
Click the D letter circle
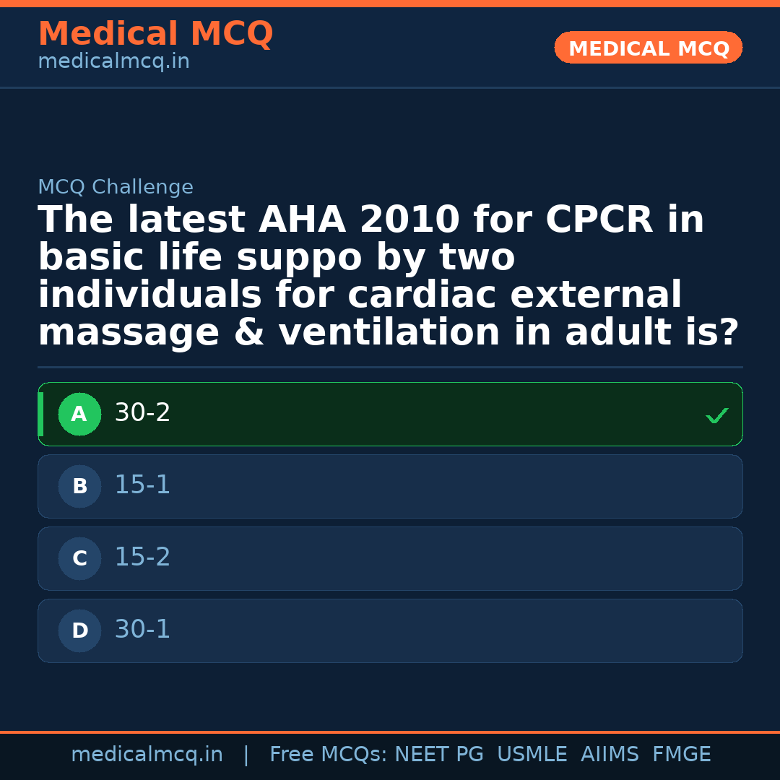point(79,631)
